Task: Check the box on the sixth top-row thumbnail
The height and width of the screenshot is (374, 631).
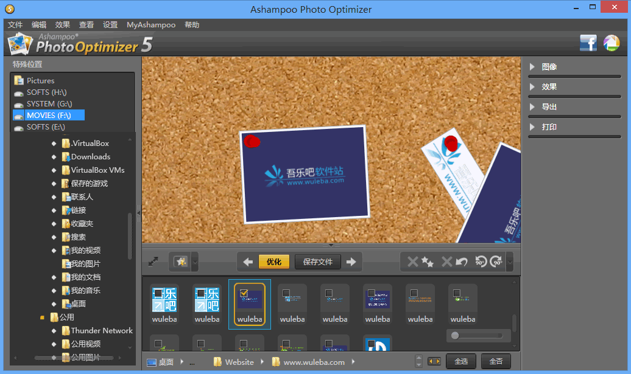Action: tap(372, 293)
